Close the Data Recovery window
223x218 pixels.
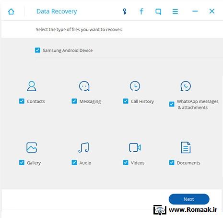(212, 11)
